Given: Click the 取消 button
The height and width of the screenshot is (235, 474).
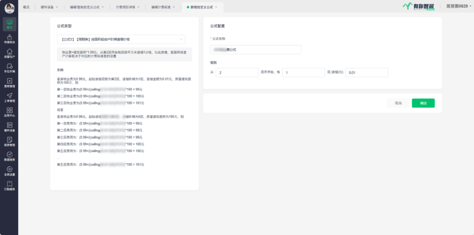Looking at the screenshot, I should point(398,103).
